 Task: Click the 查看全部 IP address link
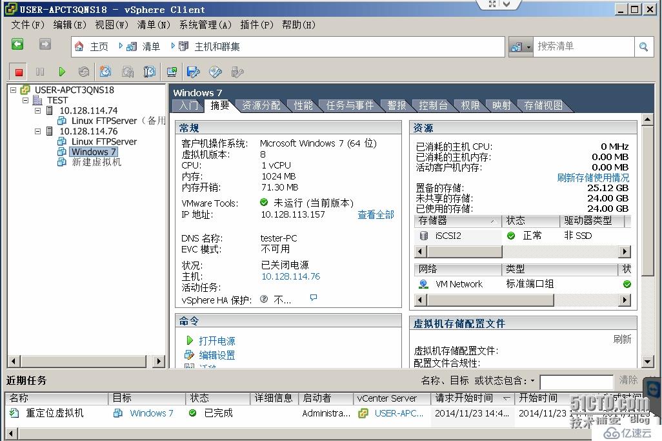376,214
